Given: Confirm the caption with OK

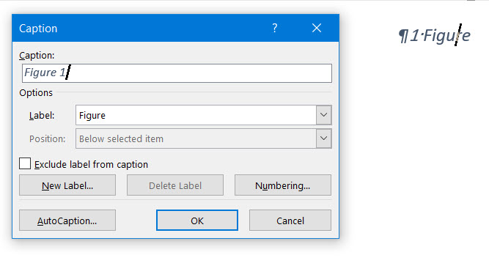Looking at the screenshot, I should coord(197,221).
